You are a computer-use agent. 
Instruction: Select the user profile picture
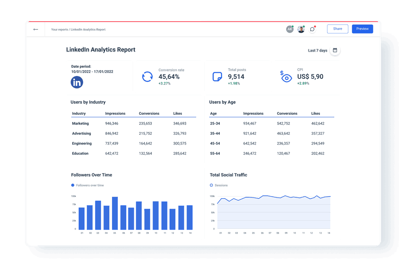click(301, 29)
